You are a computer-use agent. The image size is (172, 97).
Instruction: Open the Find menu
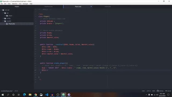tap(20, 4)
